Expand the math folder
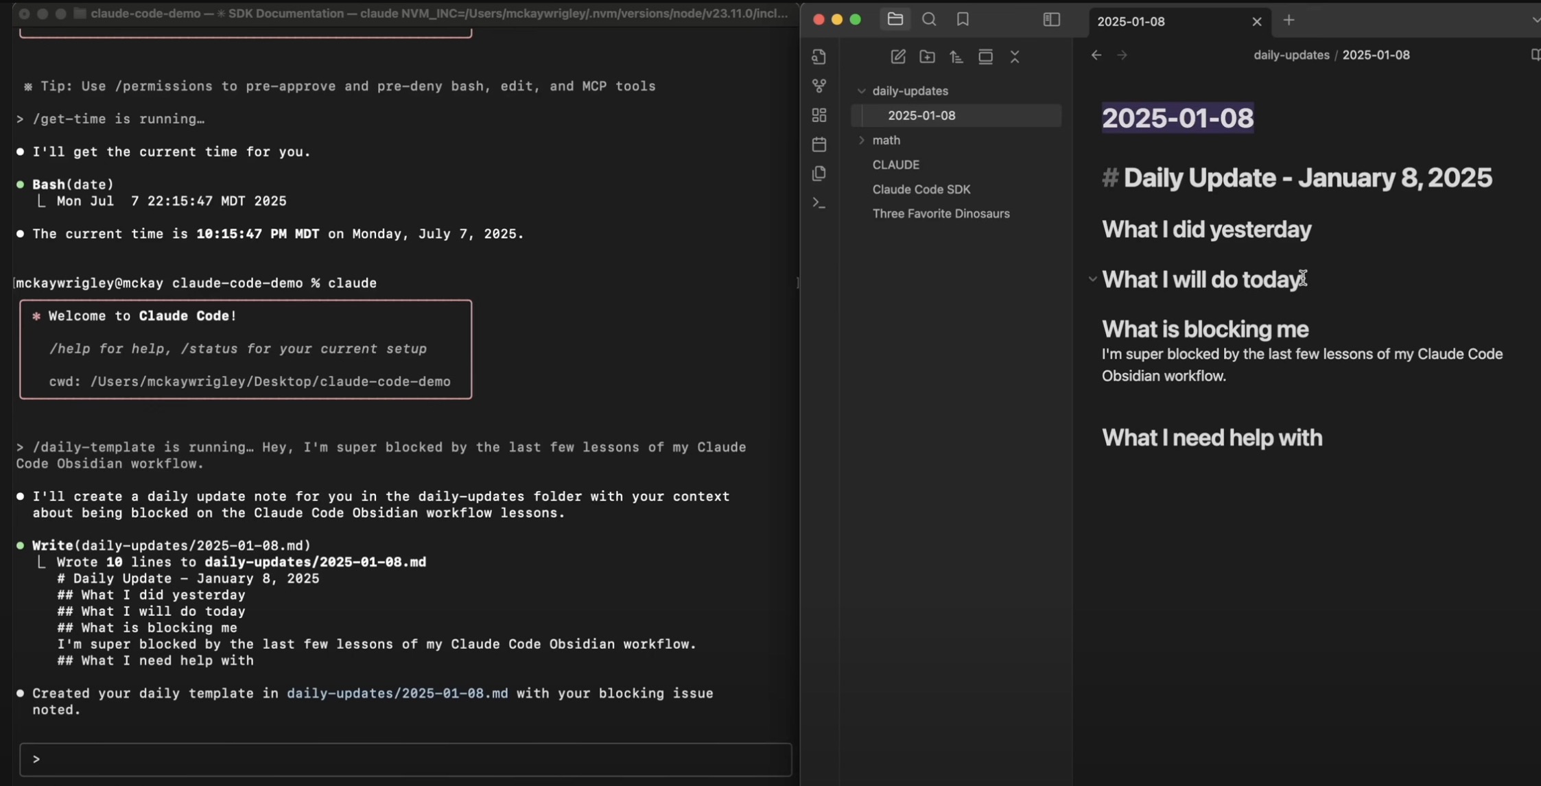The image size is (1541, 786). point(861,140)
